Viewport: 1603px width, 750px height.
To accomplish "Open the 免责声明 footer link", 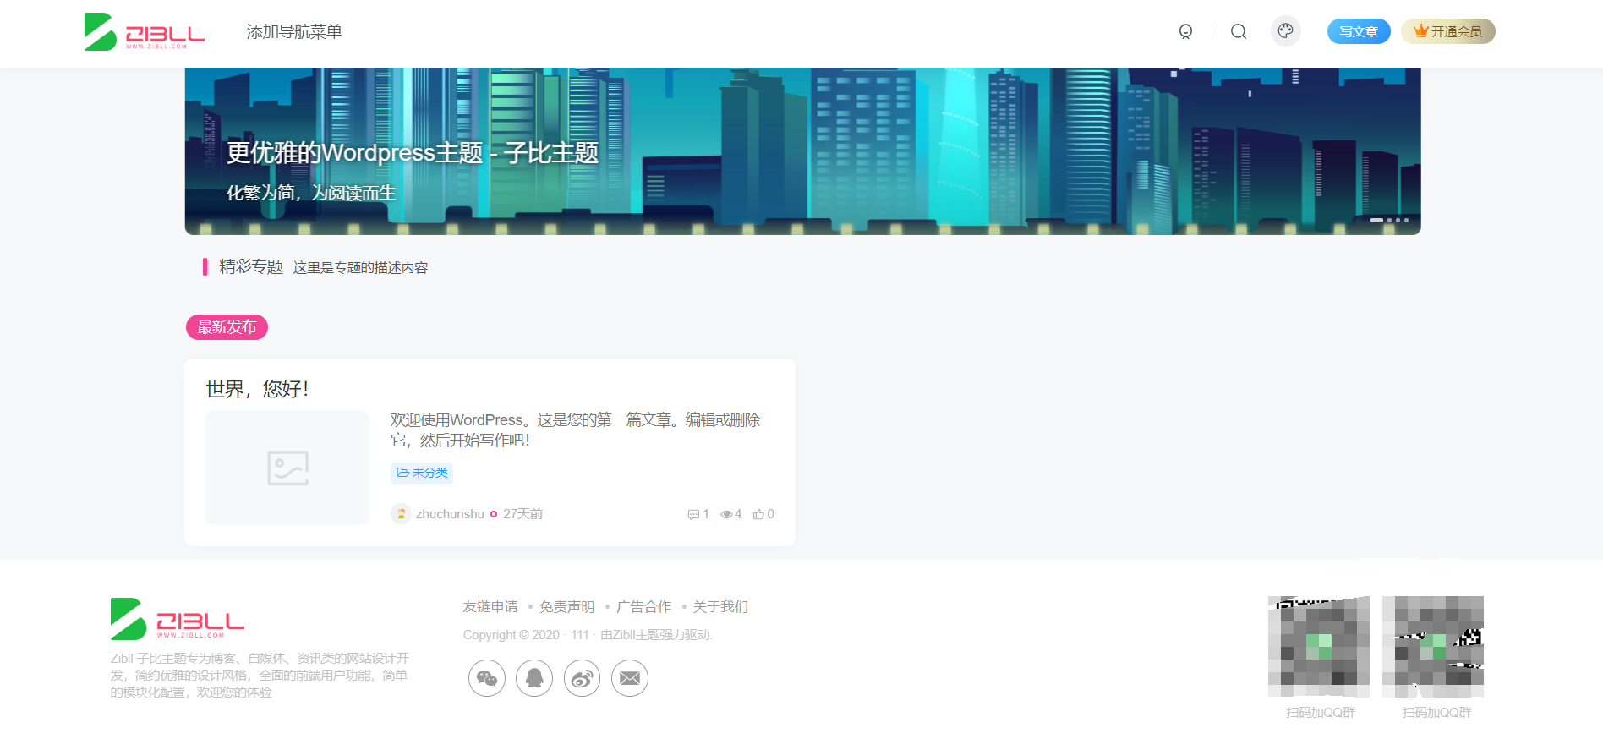I will click(567, 607).
